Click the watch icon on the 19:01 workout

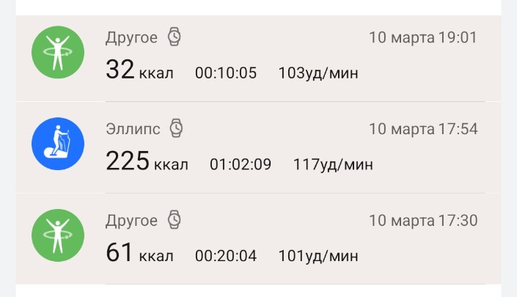175,36
